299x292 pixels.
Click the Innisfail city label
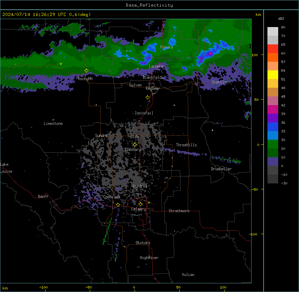pyautogui.click(x=144, y=113)
